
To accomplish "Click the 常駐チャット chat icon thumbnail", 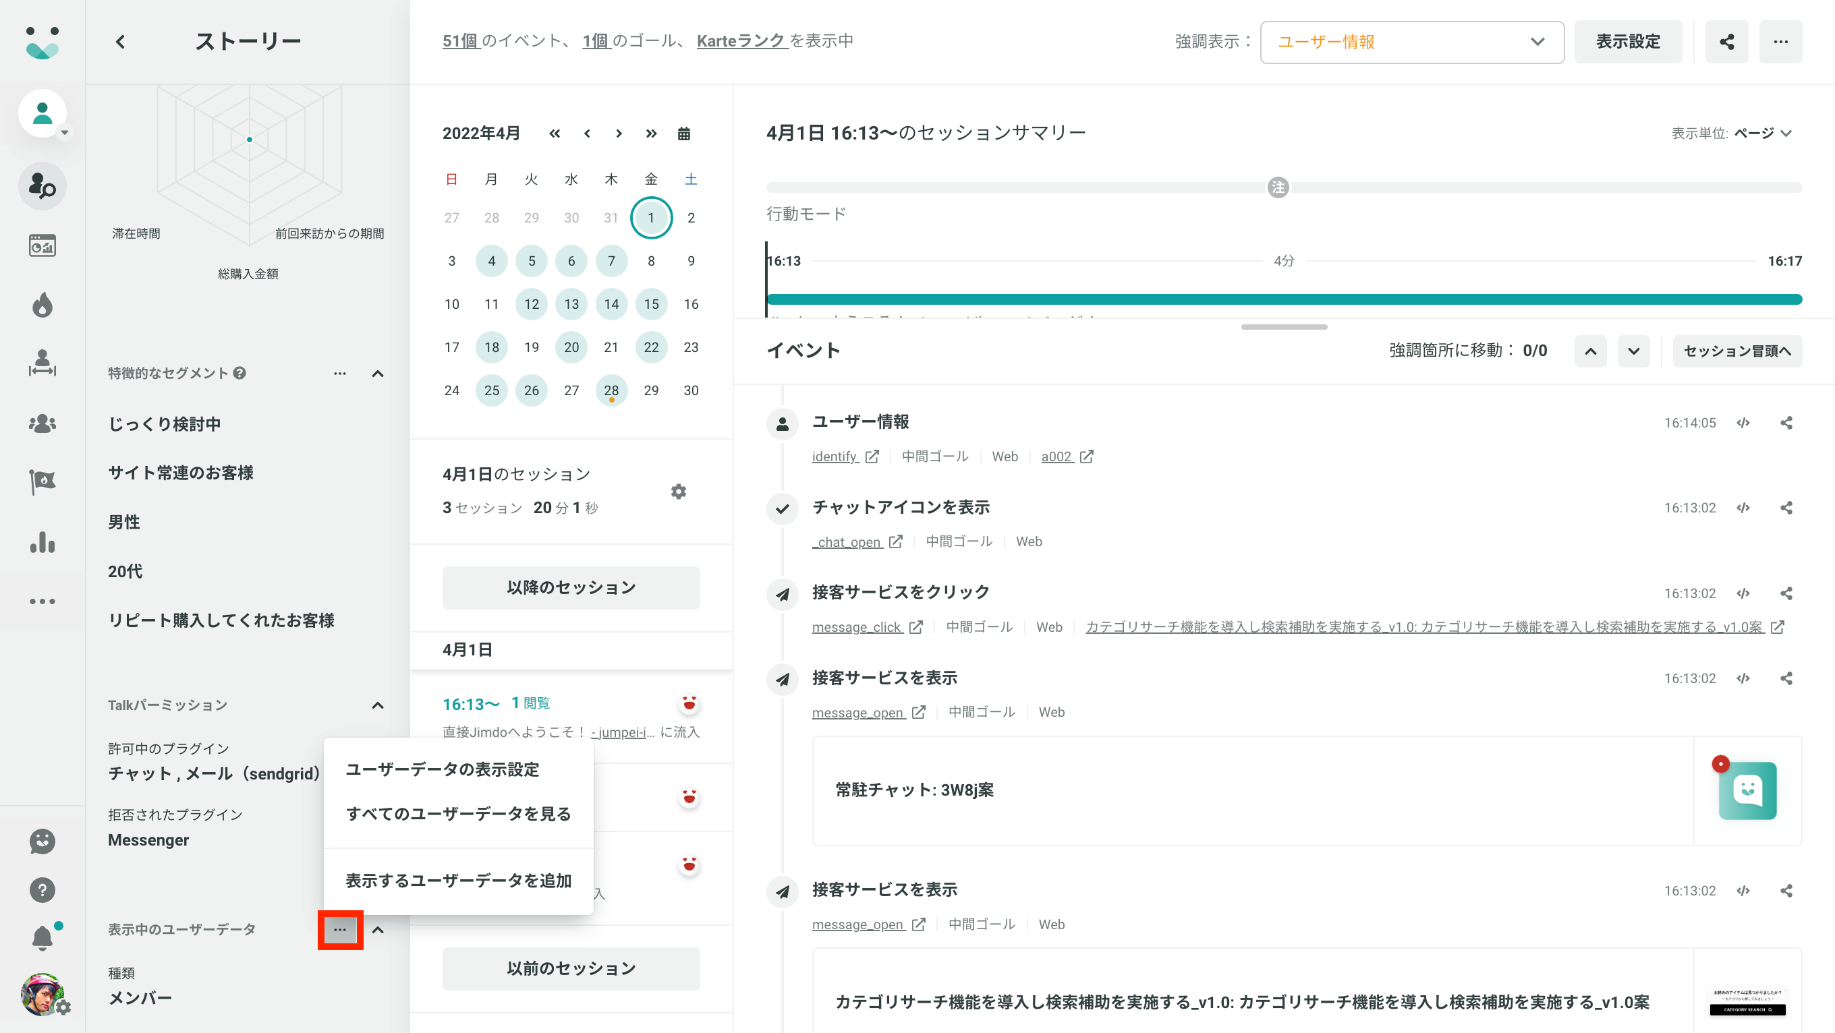I will (x=1747, y=790).
